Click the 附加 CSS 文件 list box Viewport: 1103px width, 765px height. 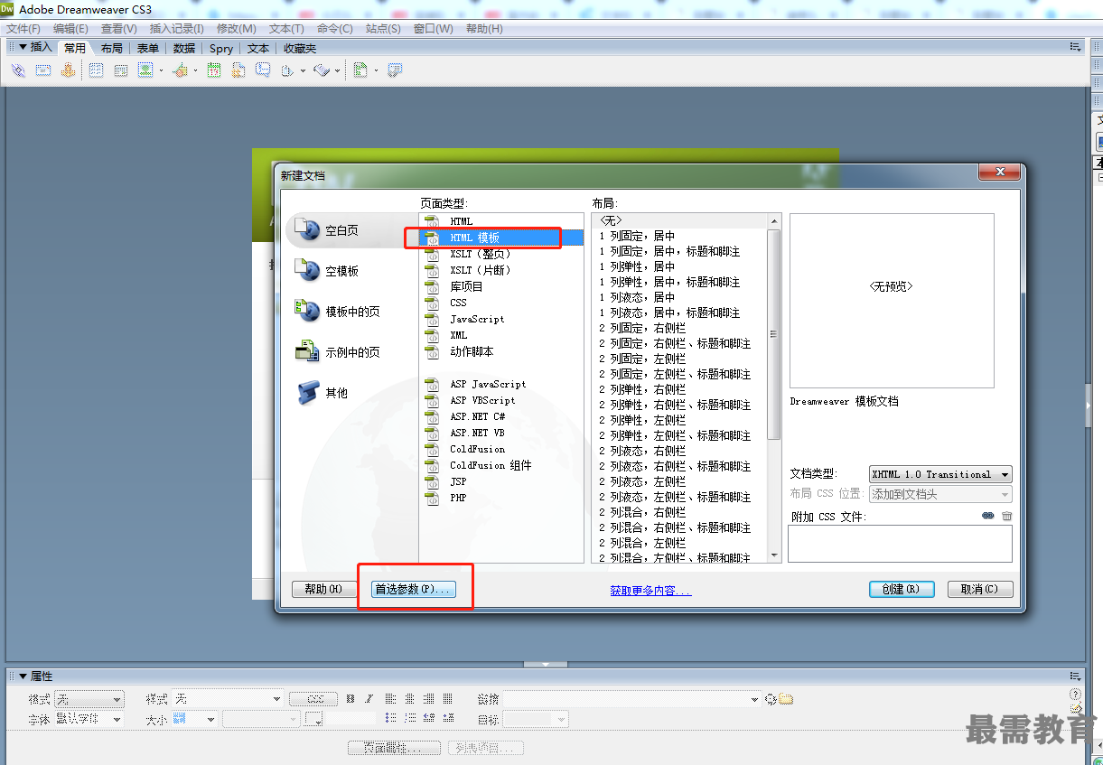coord(900,544)
